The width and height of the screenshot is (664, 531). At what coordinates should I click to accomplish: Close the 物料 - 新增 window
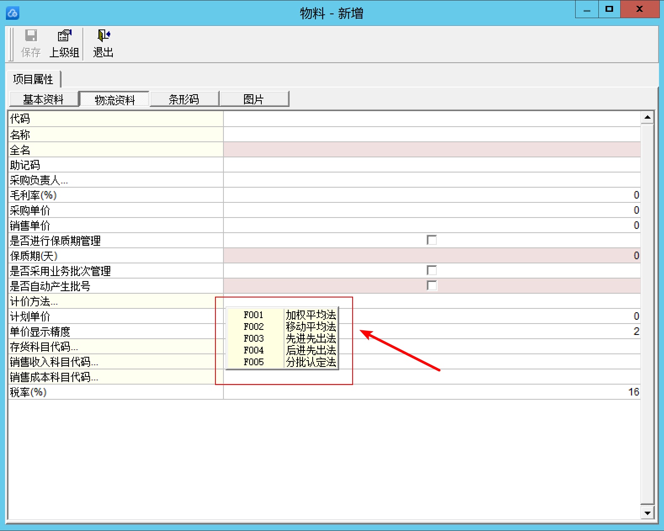[x=640, y=9]
